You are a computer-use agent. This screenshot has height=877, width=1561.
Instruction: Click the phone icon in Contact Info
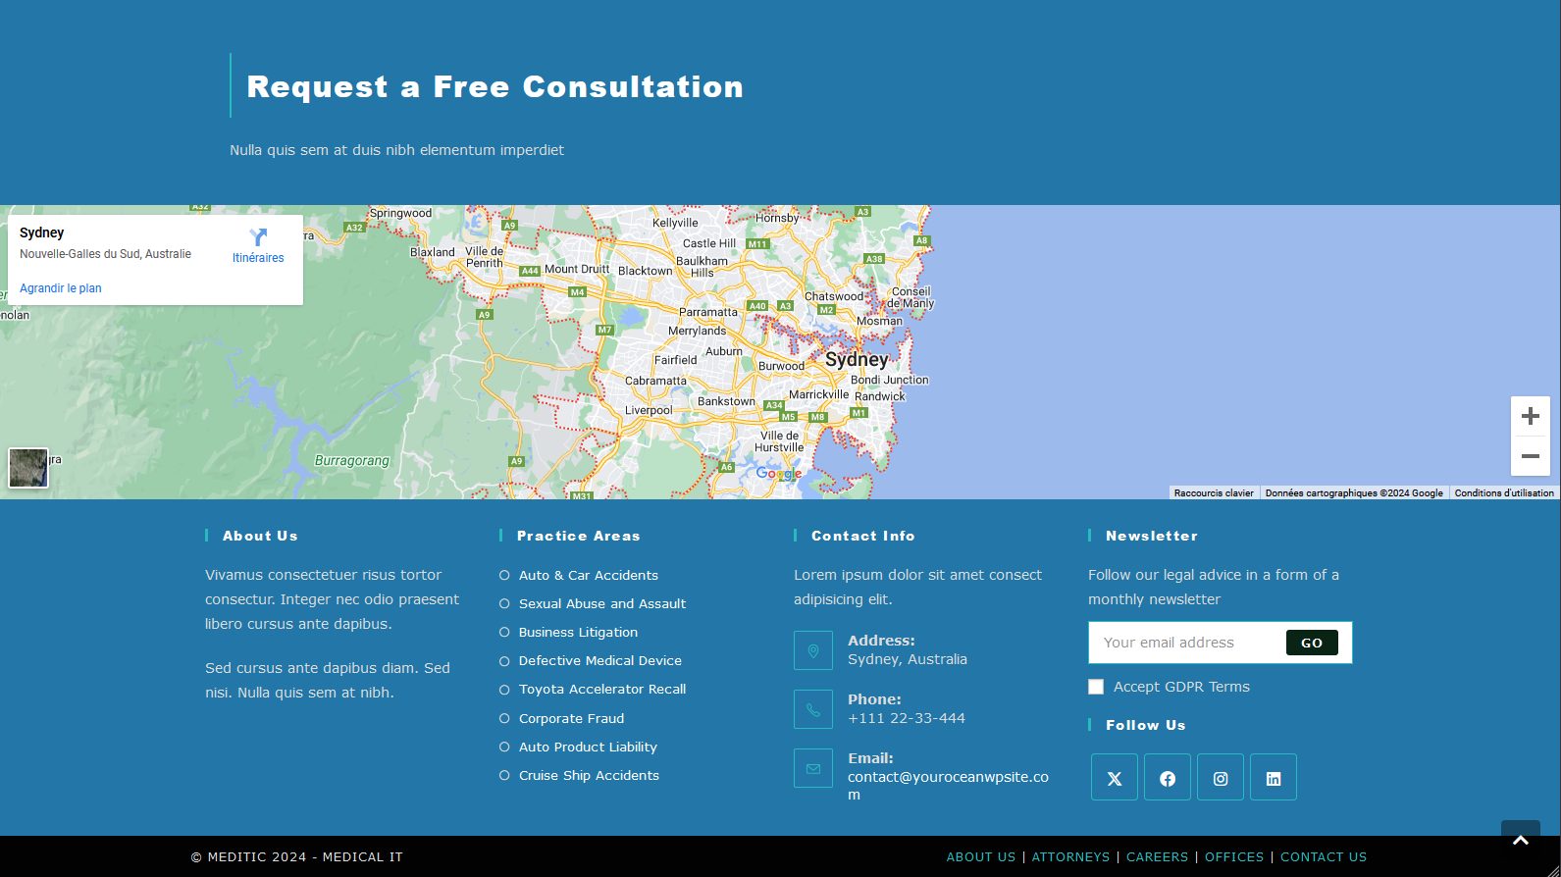[813, 709]
